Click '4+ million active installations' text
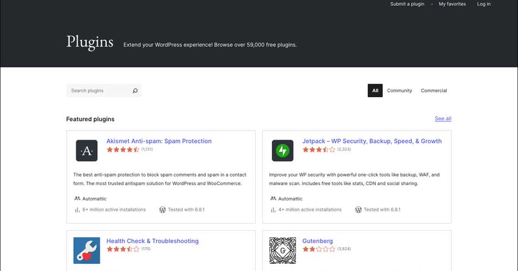Screen dimensions: 518x271 tap(310, 210)
